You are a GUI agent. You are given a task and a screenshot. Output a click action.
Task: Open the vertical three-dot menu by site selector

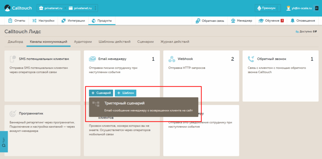coord(95,8)
